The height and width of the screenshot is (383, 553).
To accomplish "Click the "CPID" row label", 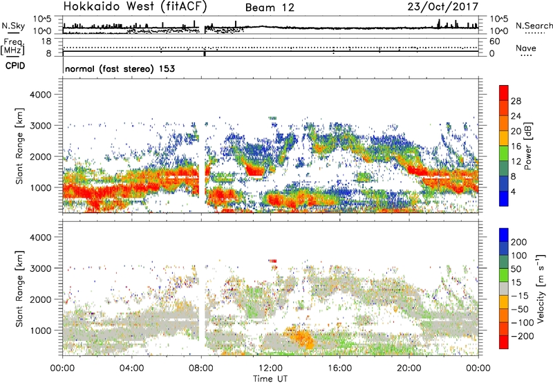I will (x=15, y=66).
